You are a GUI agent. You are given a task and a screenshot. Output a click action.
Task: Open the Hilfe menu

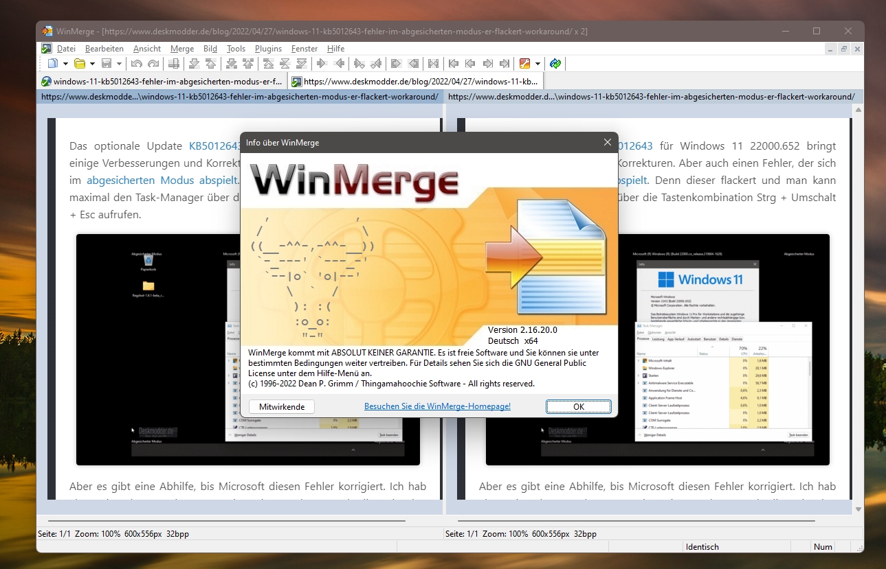[336, 49]
